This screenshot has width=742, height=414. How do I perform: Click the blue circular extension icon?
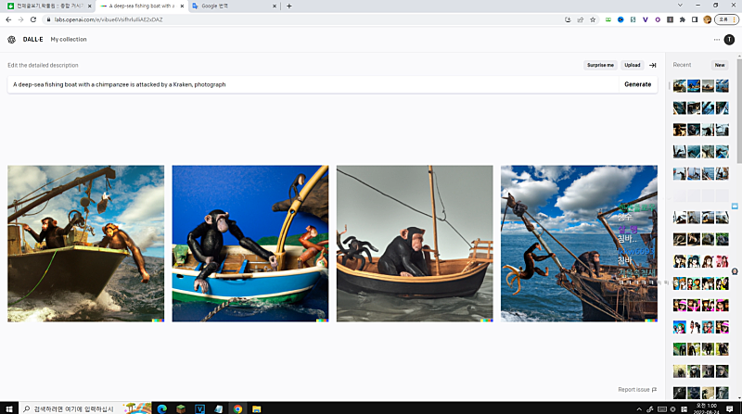click(620, 19)
